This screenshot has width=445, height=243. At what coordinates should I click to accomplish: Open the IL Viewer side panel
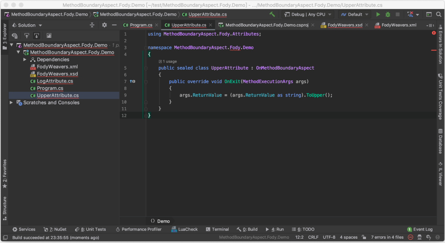click(441, 174)
